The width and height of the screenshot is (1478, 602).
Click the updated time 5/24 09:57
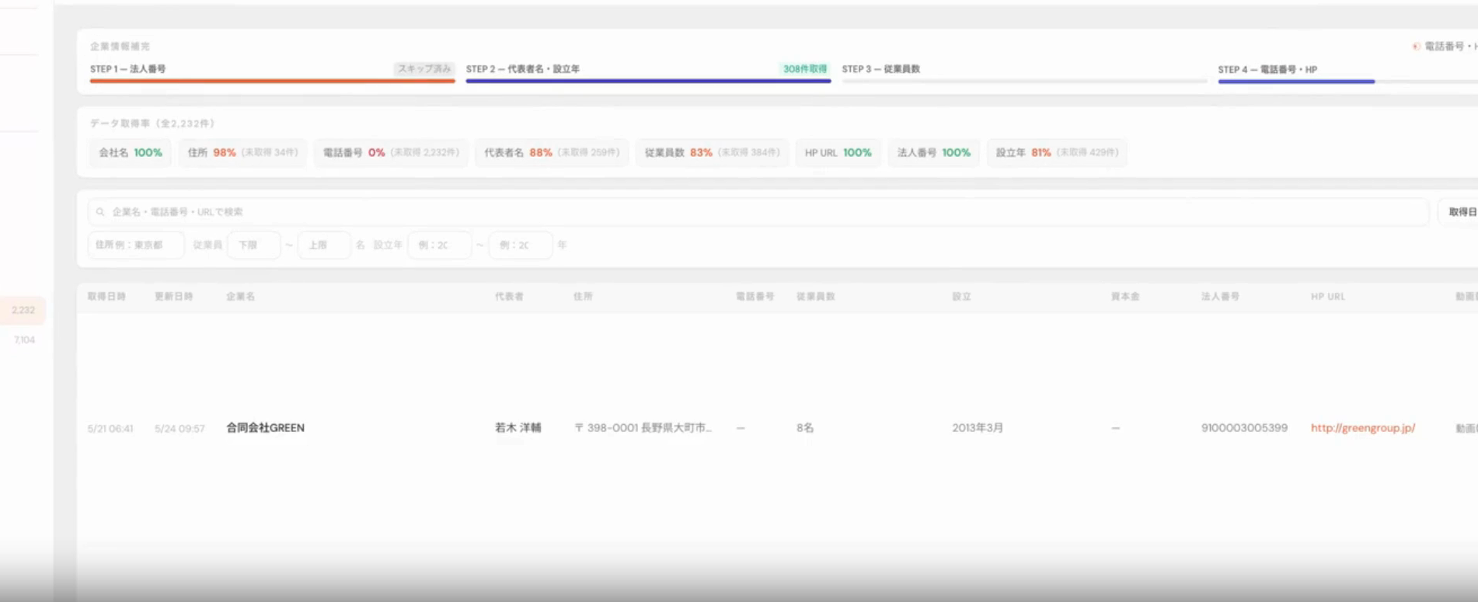pos(180,429)
